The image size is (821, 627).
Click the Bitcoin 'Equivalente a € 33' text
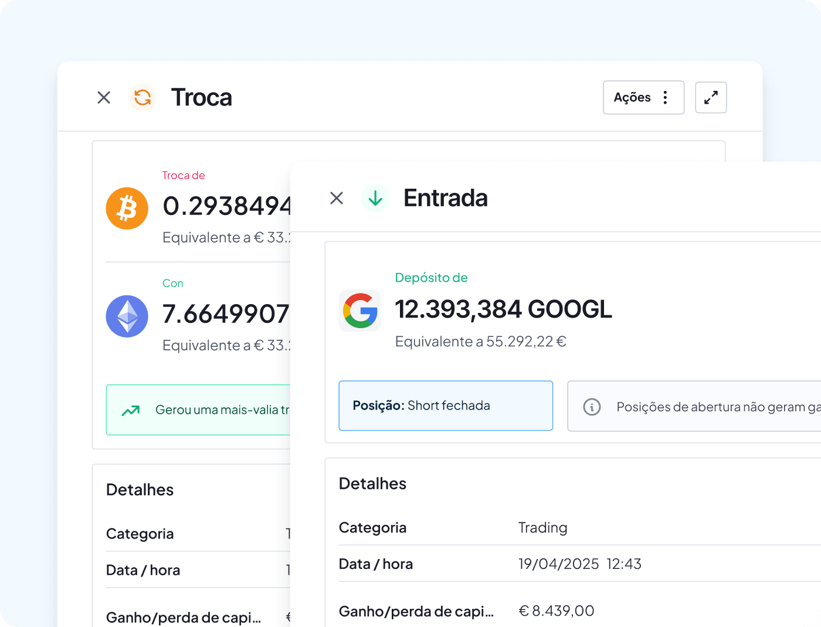click(x=226, y=237)
